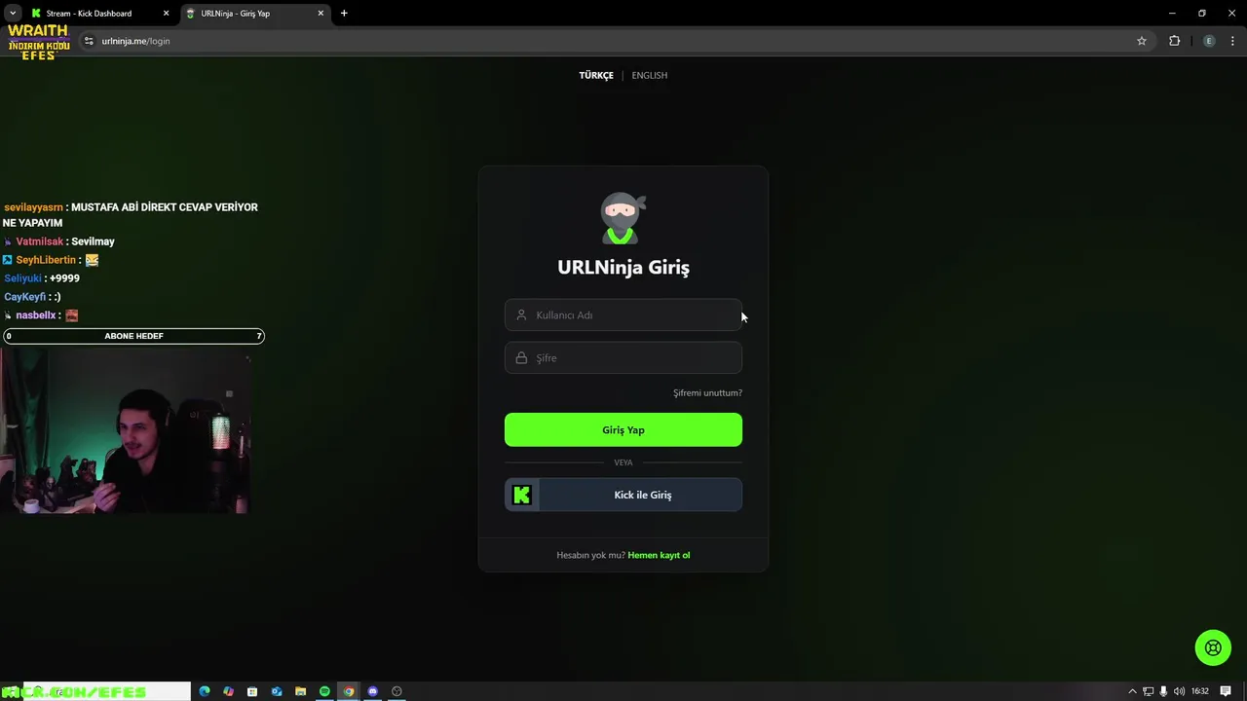Viewport: 1247px width, 701px height.
Task: Open Outlook from the taskbar
Action: pos(277,691)
